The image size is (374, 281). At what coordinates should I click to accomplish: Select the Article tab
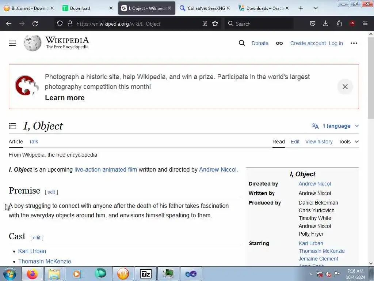pyautogui.click(x=16, y=142)
